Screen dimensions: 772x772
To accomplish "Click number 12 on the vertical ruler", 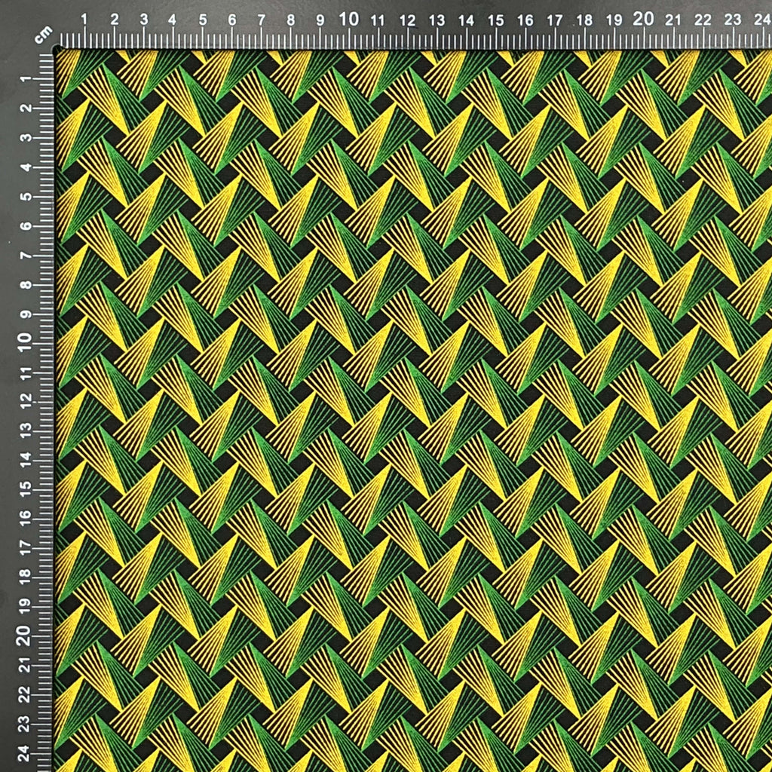I will pyautogui.click(x=26, y=400).
